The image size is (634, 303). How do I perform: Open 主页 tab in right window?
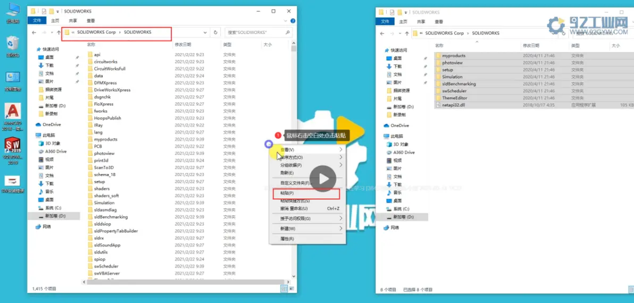coord(403,21)
